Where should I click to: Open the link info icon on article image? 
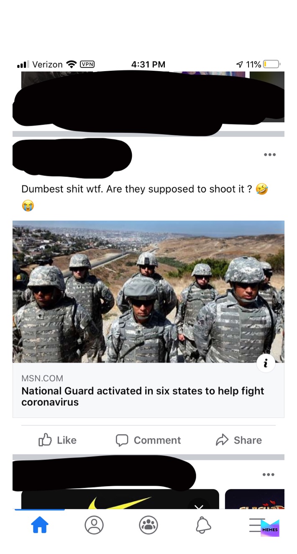pyautogui.click(x=266, y=363)
